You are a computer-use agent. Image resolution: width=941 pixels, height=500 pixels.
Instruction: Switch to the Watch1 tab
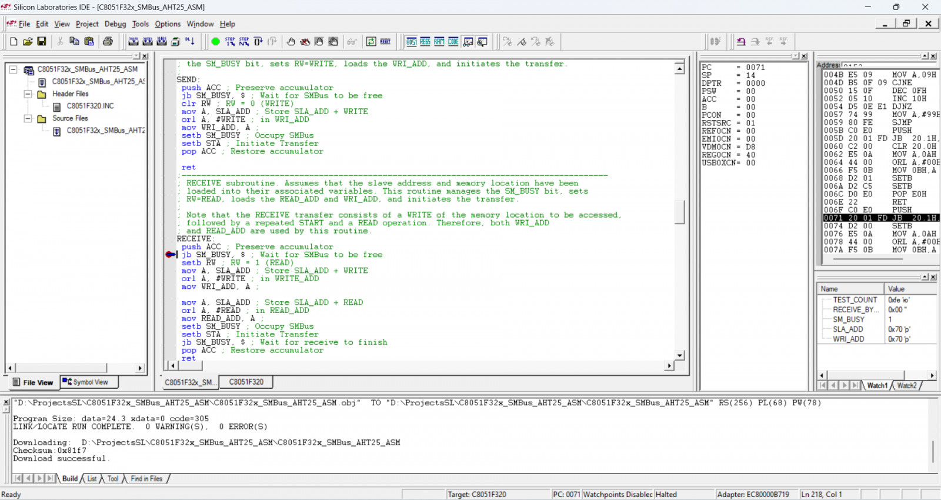click(877, 386)
